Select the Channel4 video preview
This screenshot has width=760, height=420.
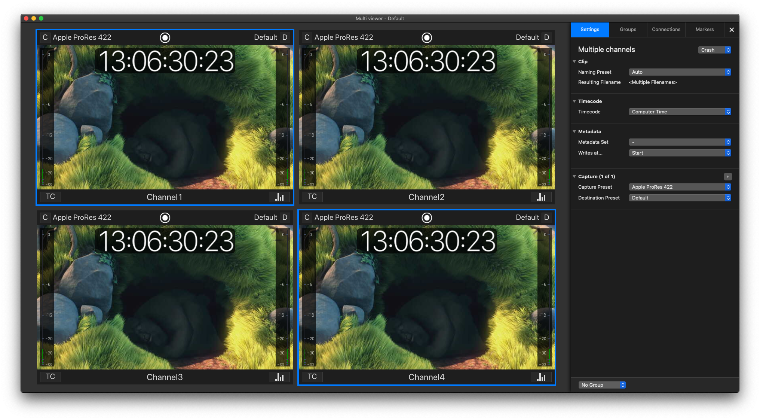point(427,298)
